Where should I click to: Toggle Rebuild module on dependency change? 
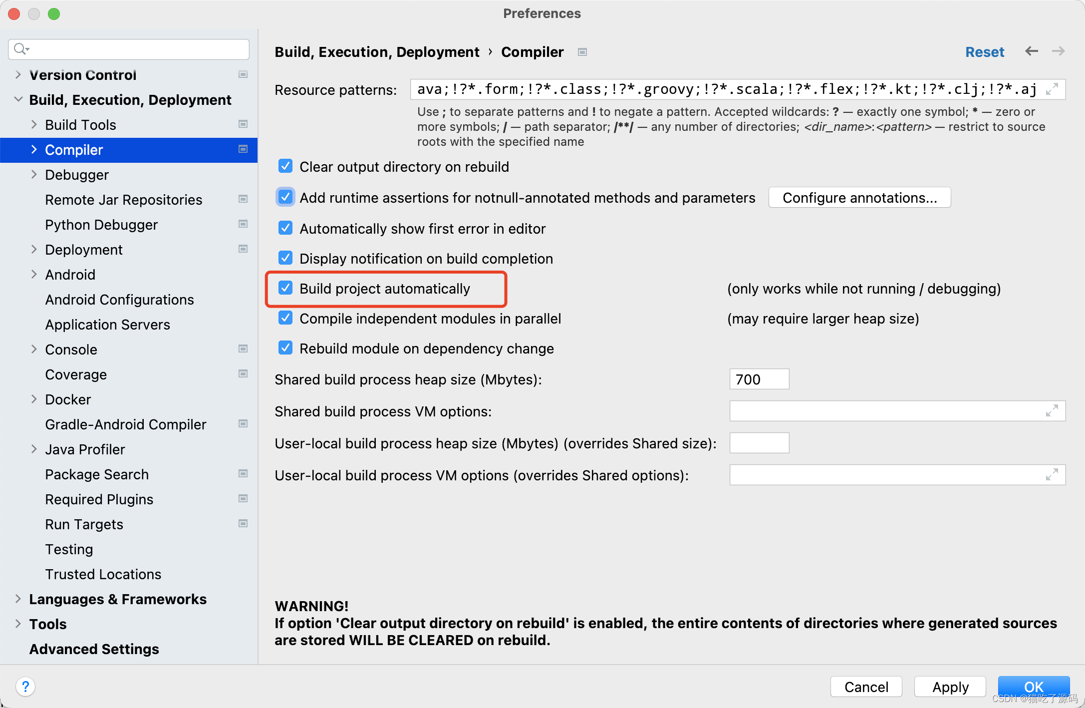pyautogui.click(x=285, y=348)
